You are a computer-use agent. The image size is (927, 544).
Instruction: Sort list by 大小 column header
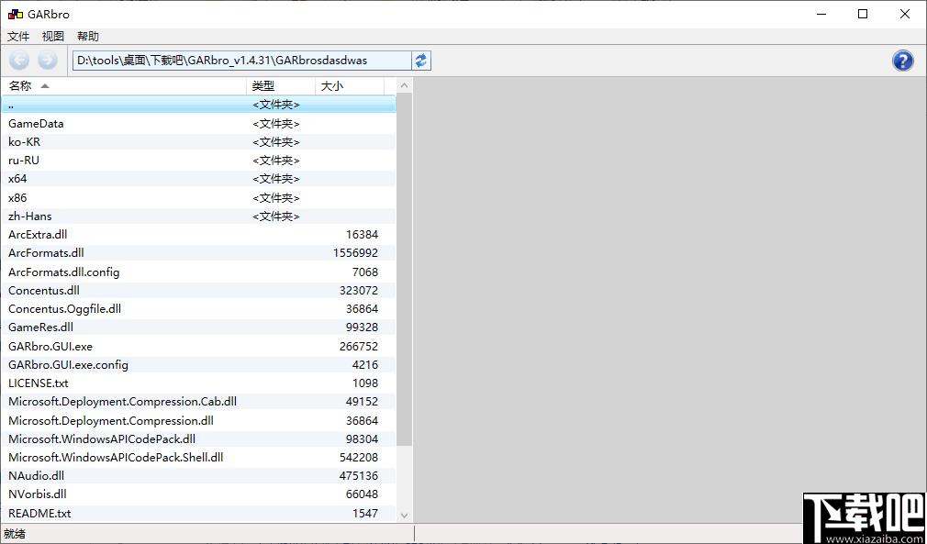click(x=350, y=86)
